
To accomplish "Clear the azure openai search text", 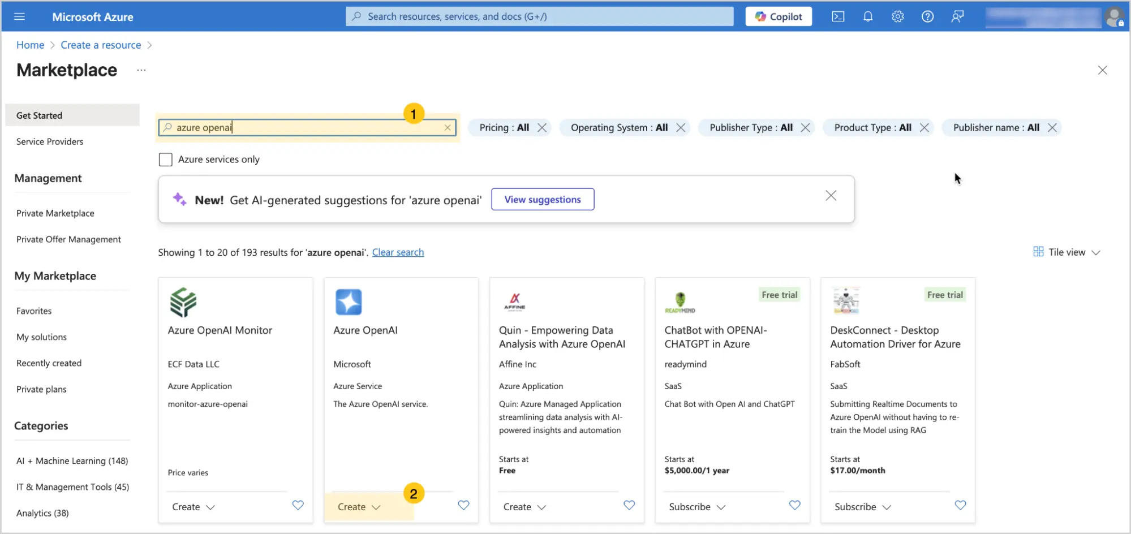I will tap(448, 127).
